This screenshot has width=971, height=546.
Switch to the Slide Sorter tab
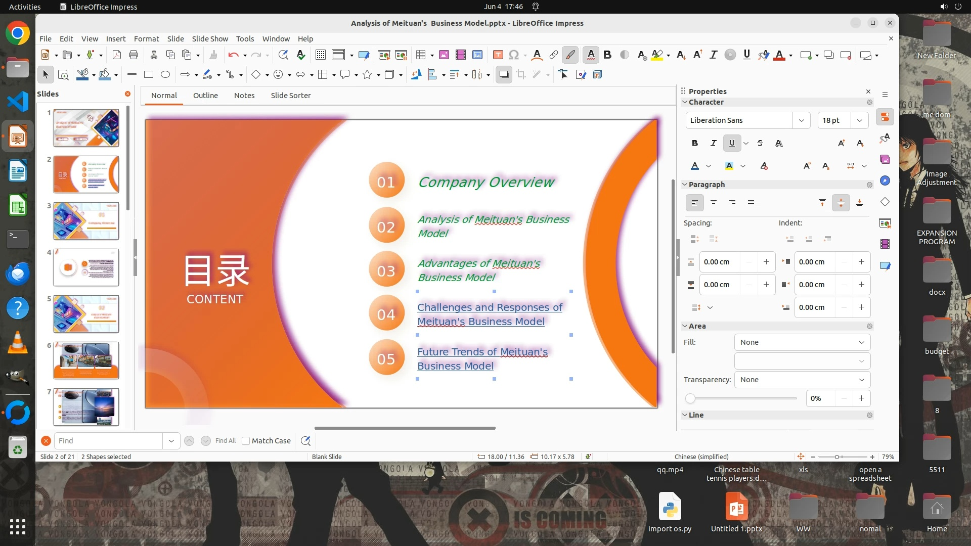(290, 96)
